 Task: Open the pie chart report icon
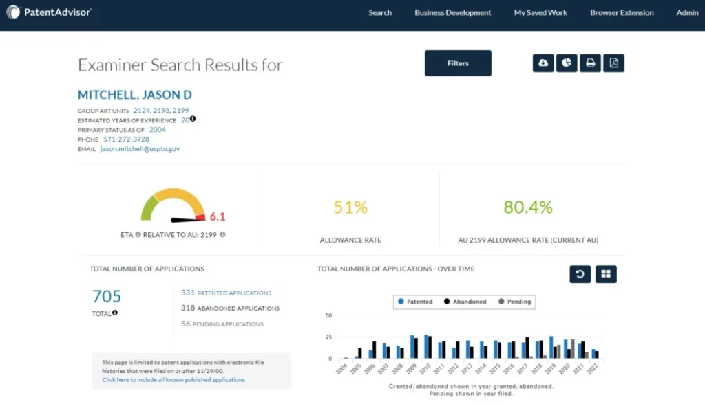(567, 63)
